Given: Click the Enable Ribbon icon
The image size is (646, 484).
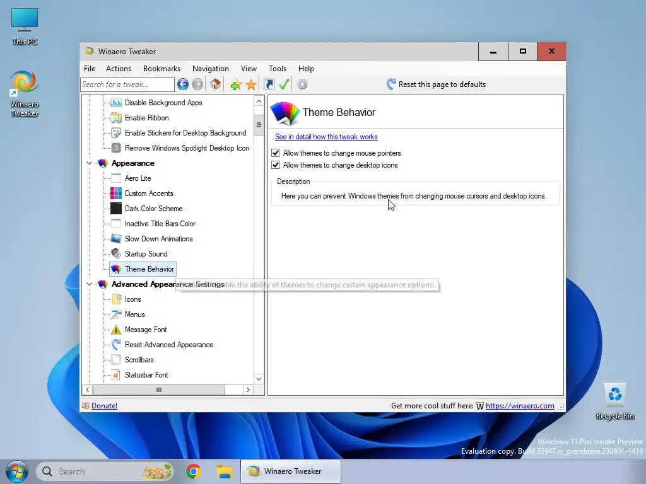Looking at the screenshot, I should pos(116,118).
